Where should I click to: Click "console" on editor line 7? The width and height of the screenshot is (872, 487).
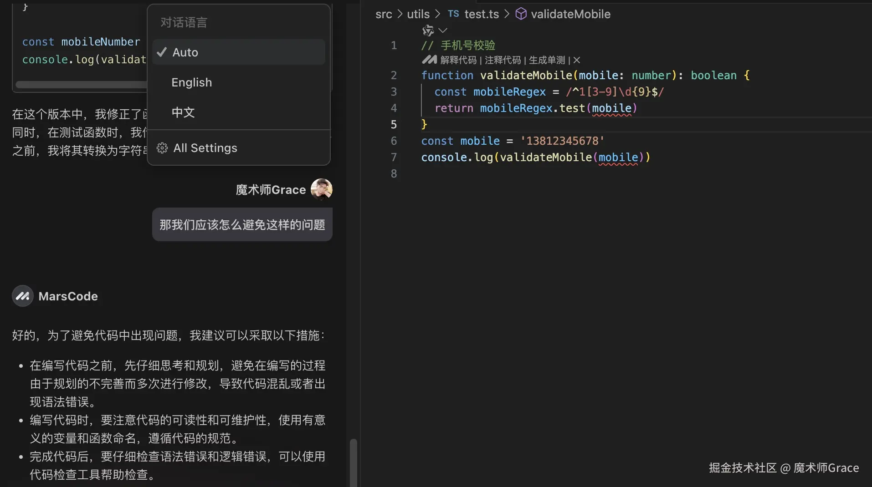click(444, 157)
